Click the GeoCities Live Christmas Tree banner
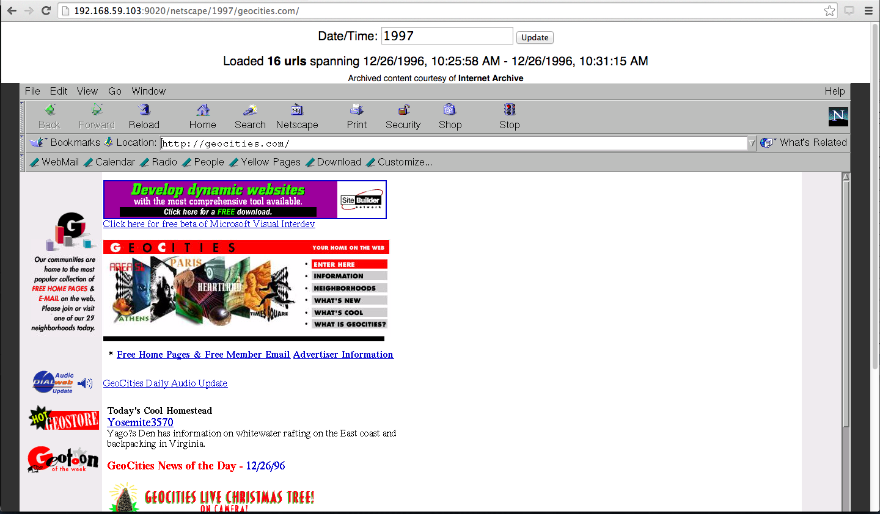The width and height of the screenshot is (880, 514). 211,497
